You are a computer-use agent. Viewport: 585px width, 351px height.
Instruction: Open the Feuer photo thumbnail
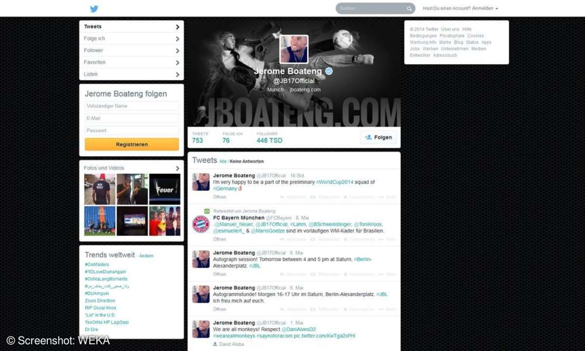pyautogui.click(x=165, y=189)
